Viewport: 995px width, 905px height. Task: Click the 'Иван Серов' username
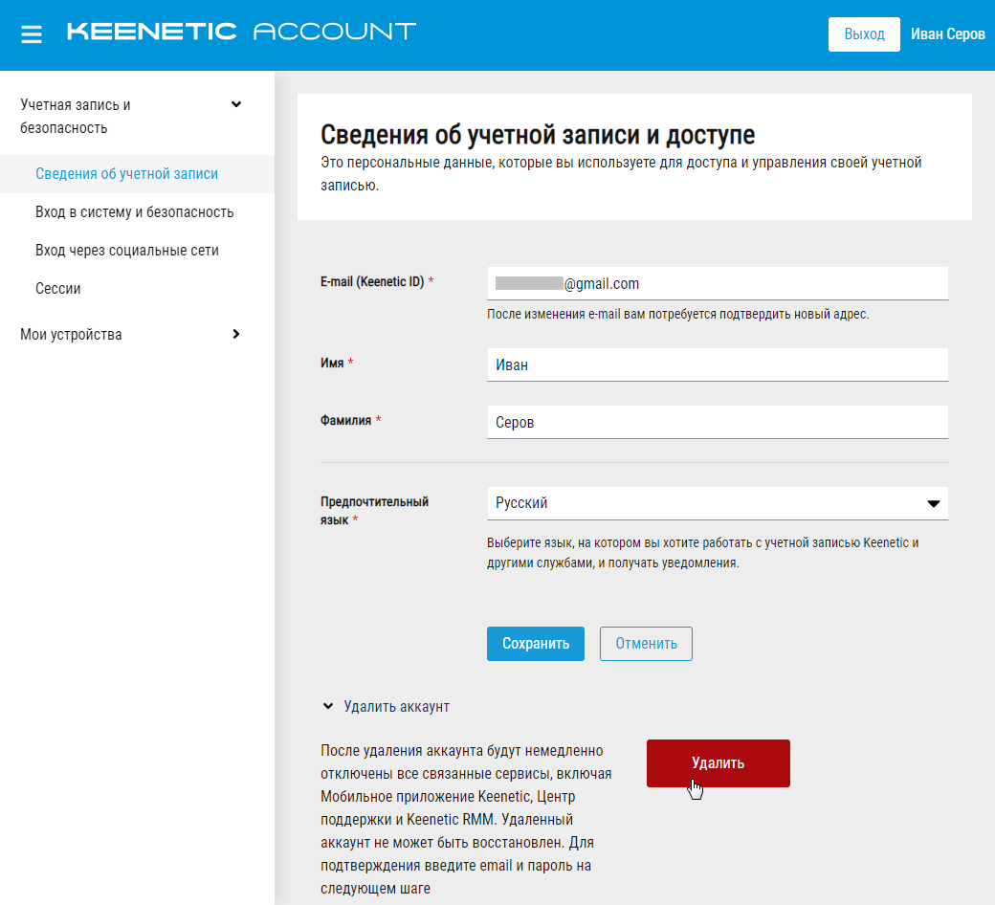(x=947, y=34)
